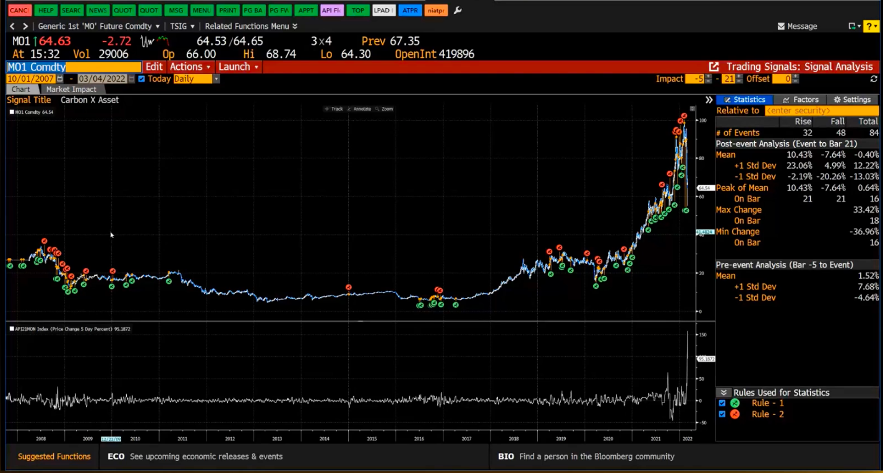Collapse side panel with double-chevron icon
The image size is (883, 473).
coord(709,100)
